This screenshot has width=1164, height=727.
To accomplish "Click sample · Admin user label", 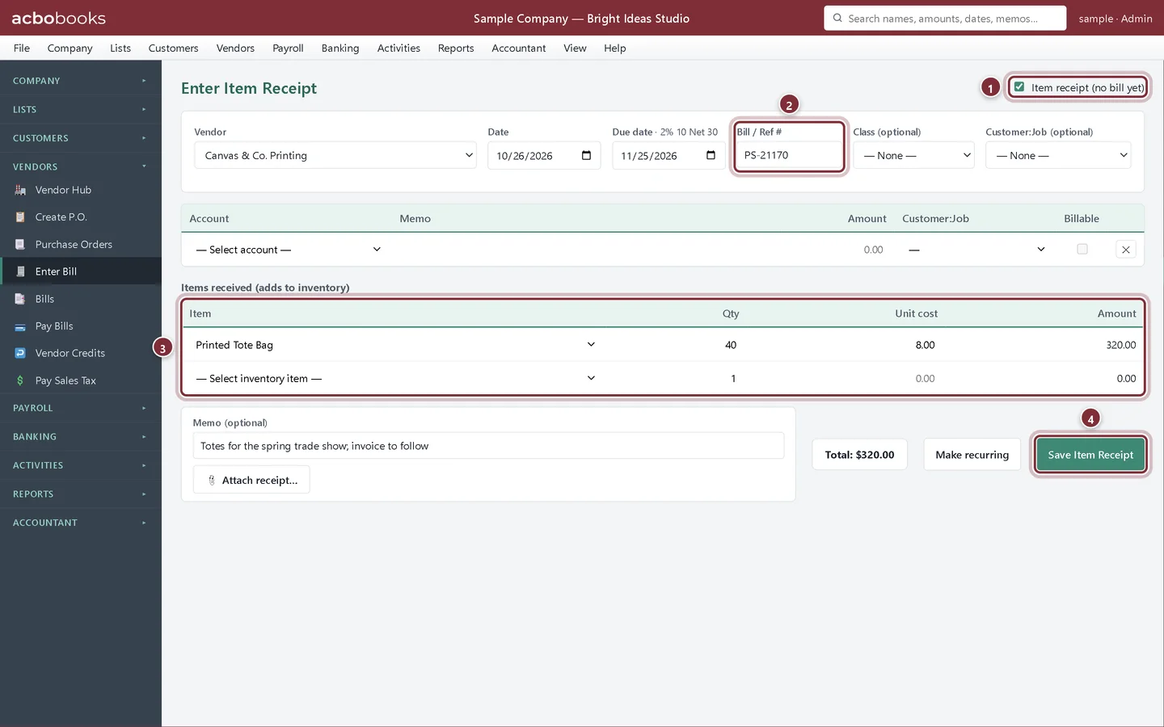I will (x=1115, y=18).
